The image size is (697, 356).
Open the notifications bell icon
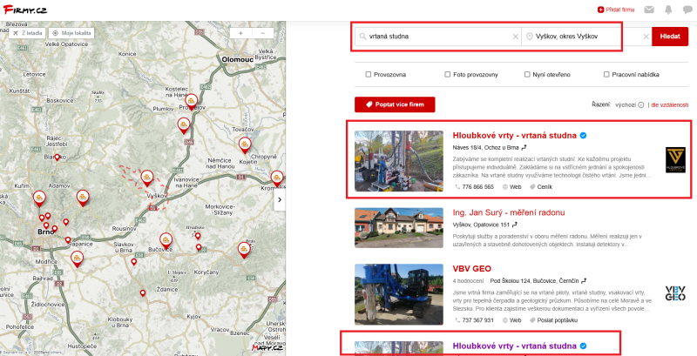(668, 10)
